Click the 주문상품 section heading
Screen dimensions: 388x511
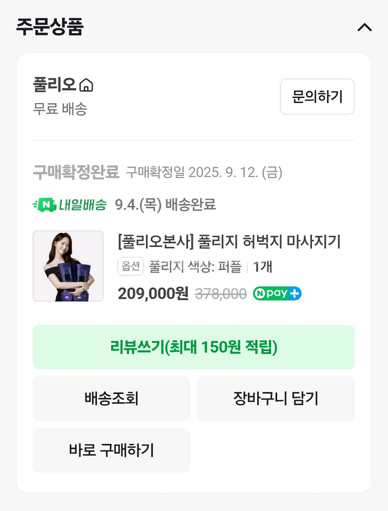[50, 27]
